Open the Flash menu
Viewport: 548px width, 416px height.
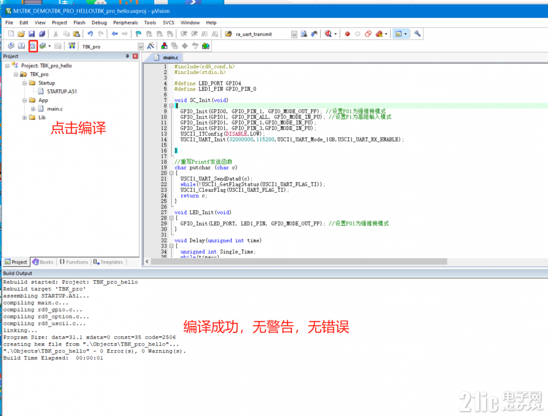pyautogui.click(x=79, y=23)
